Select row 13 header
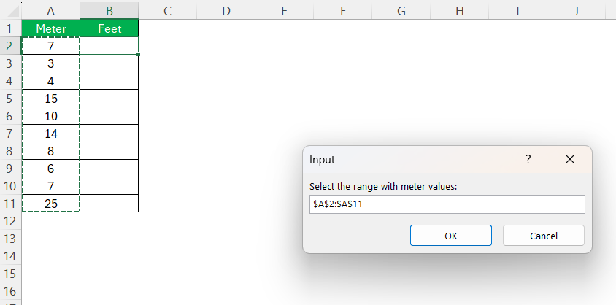Screen dimensions: 616x305 click(11, 239)
